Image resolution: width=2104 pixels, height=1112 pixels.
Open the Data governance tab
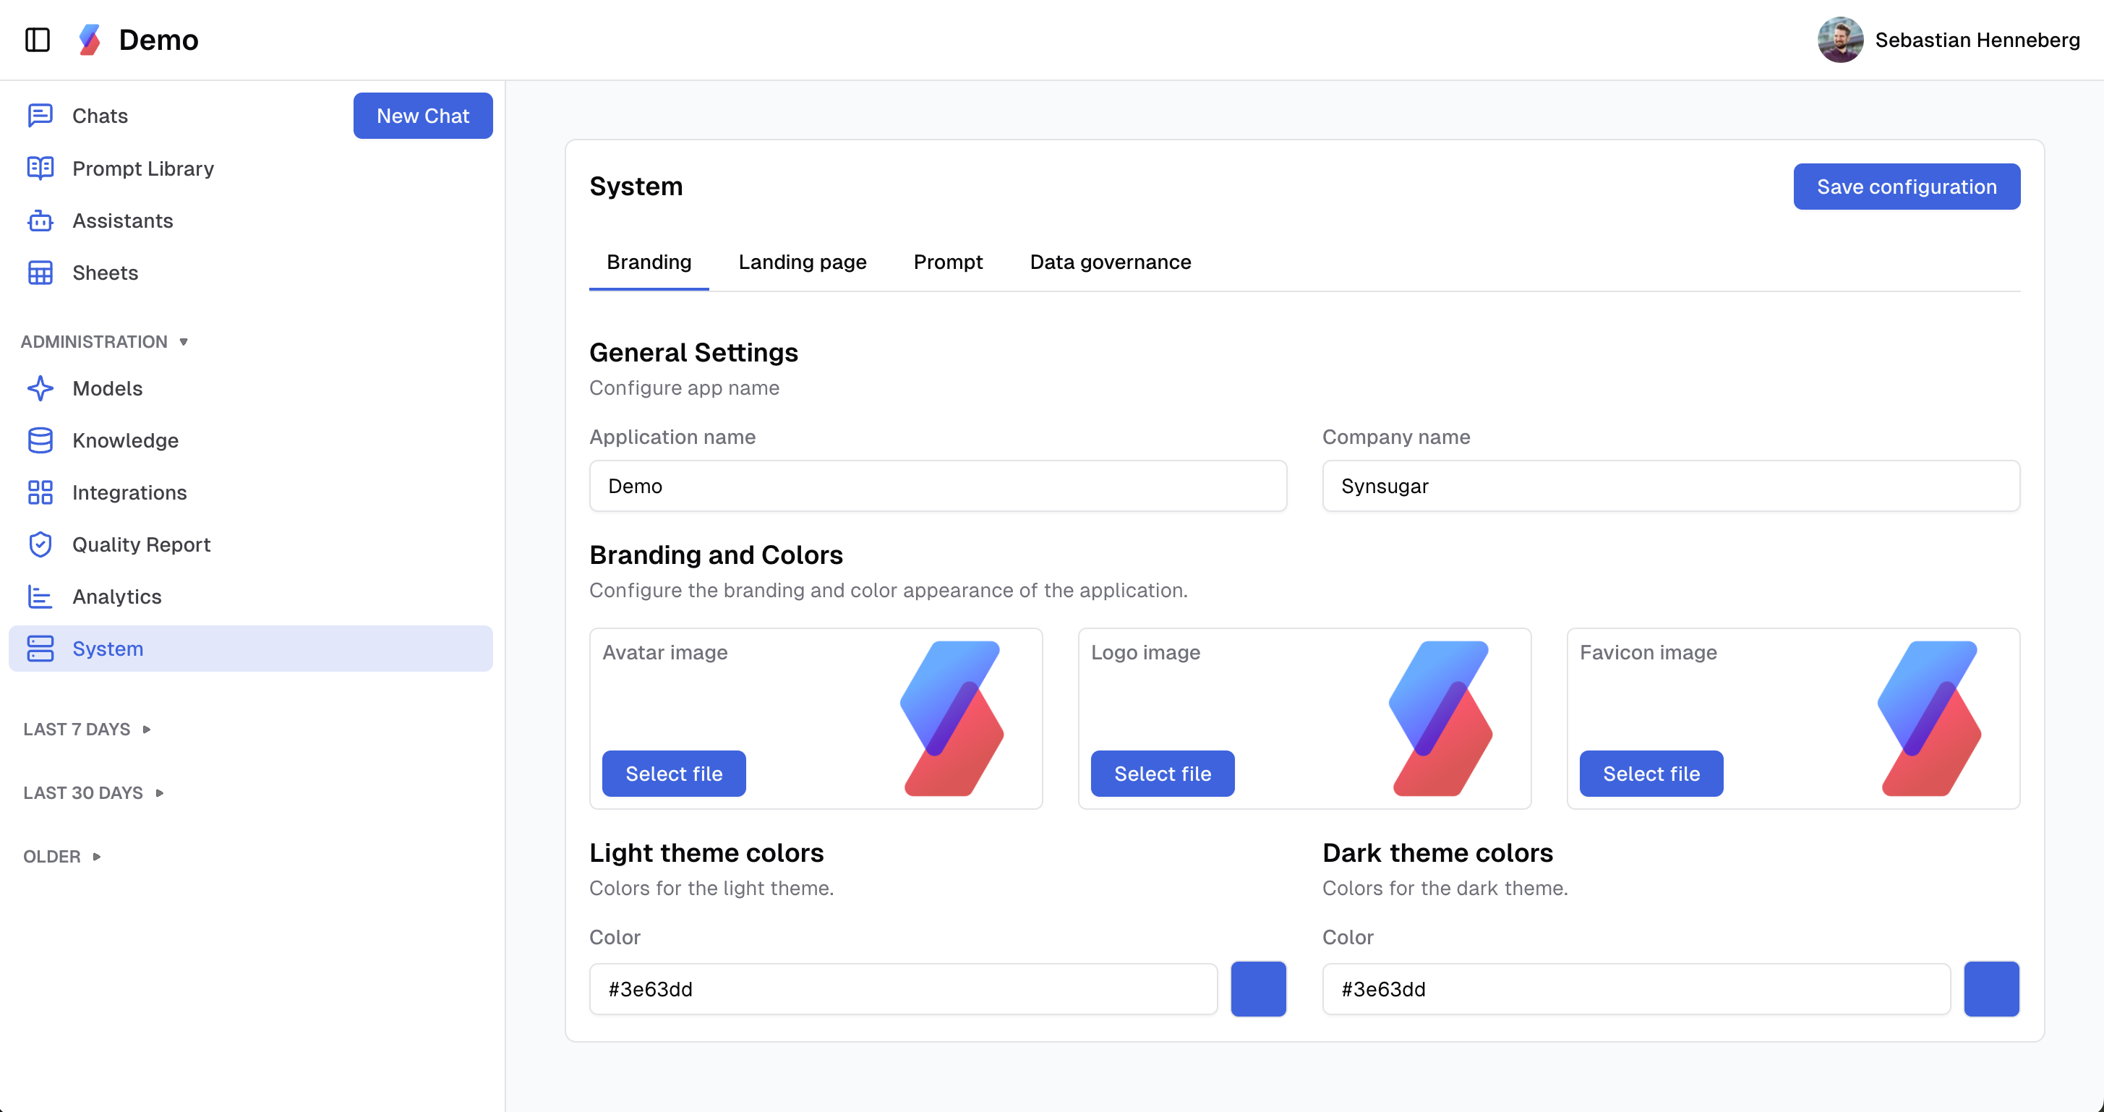1110,262
